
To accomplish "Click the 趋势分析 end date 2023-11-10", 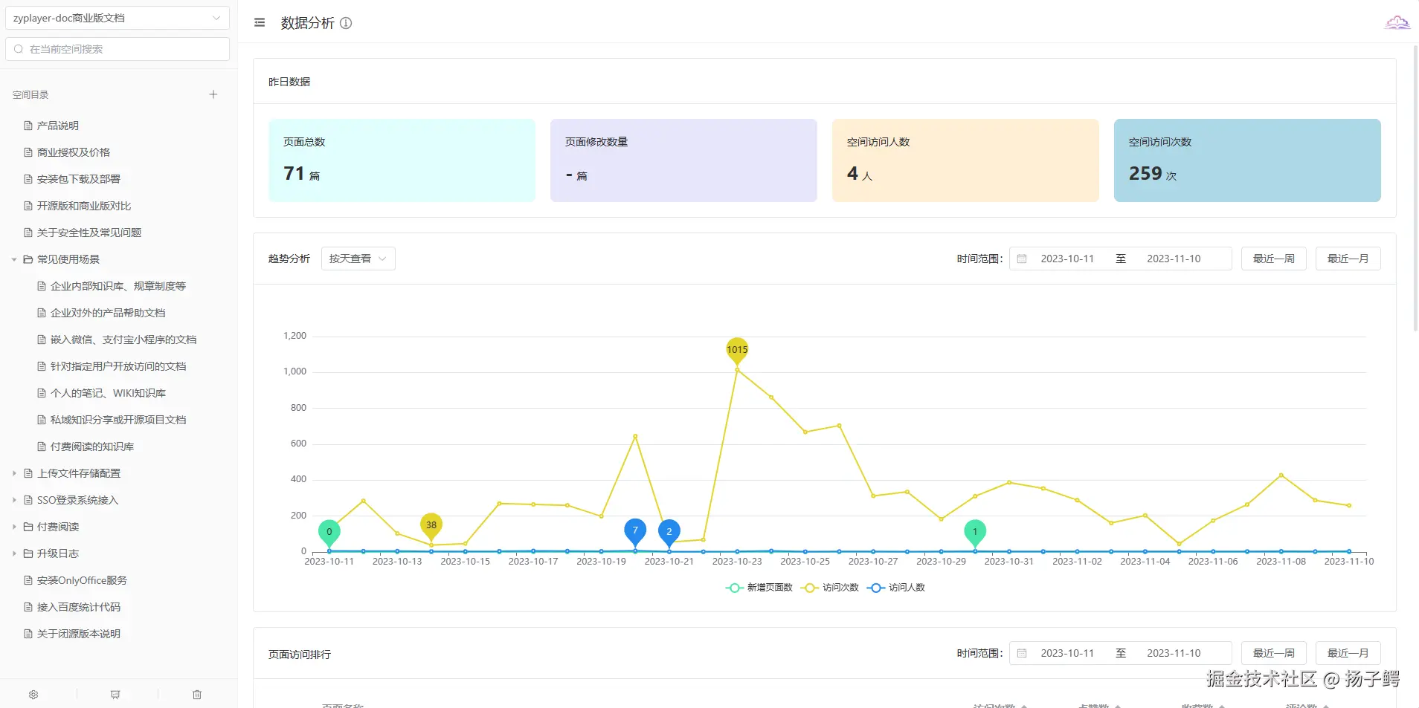I will click(1174, 259).
